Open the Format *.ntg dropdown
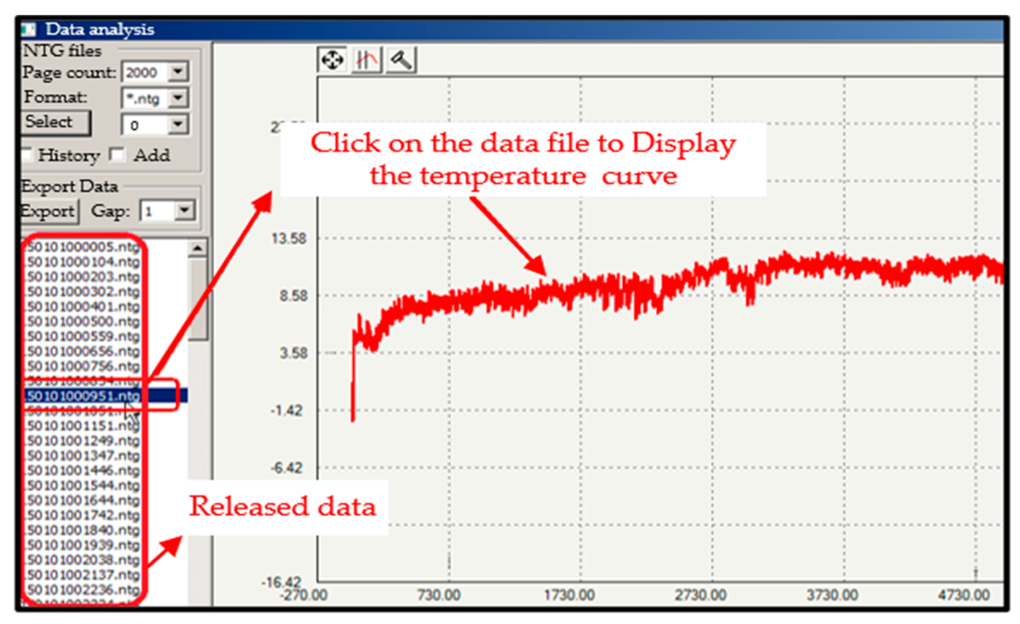This screenshot has height=624, width=1020. [x=178, y=98]
